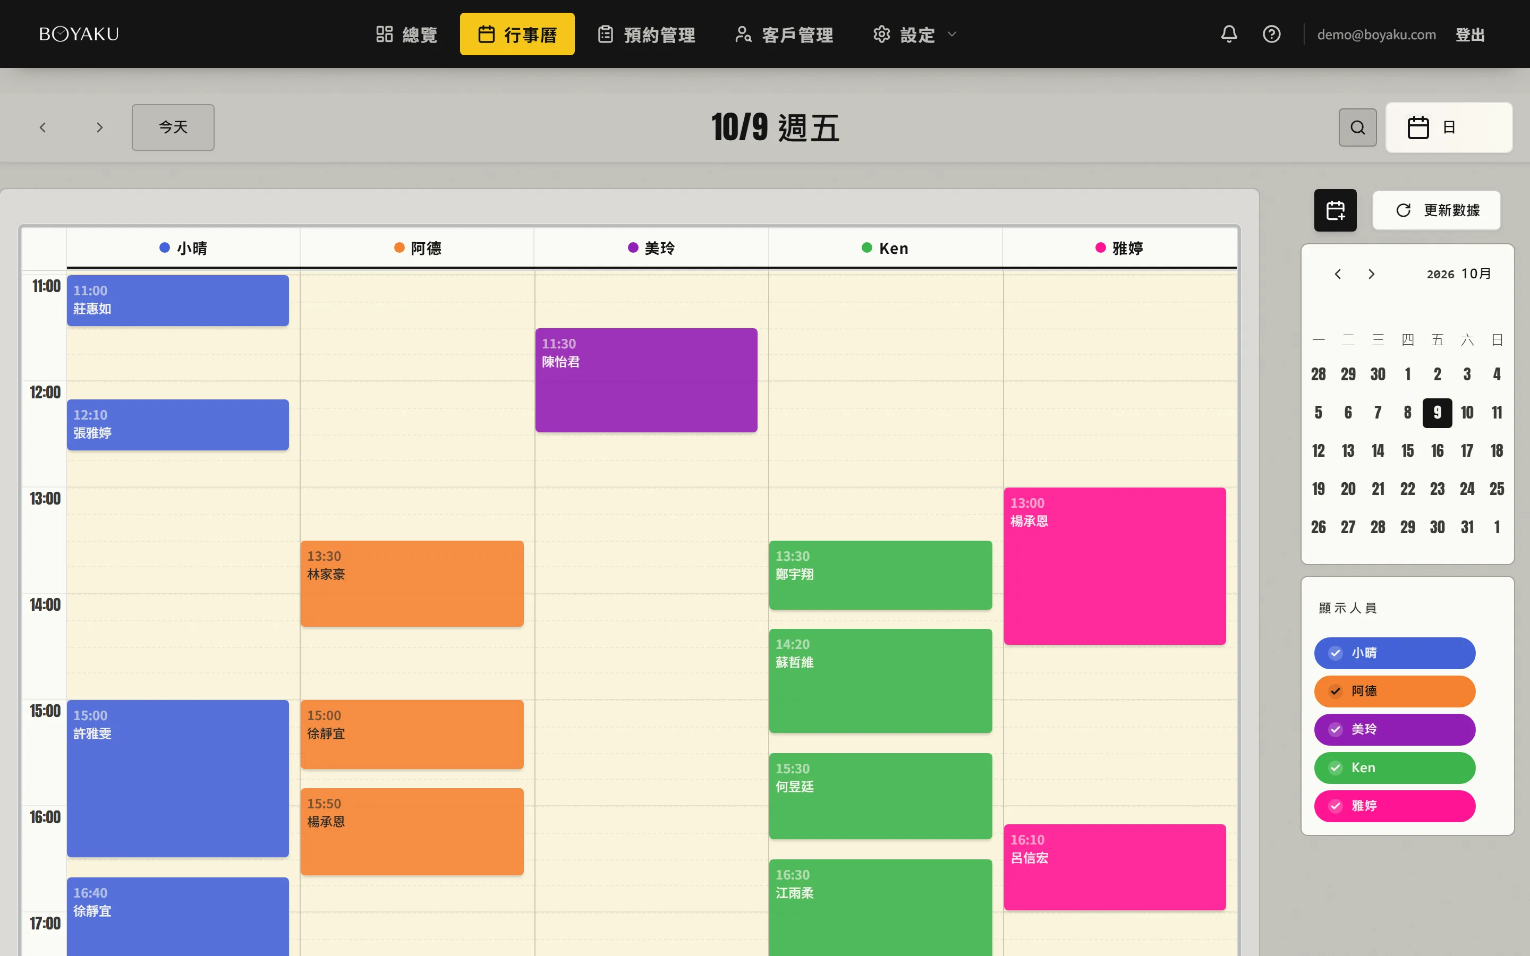
Task: Open the help question mark icon
Action: 1271,34
